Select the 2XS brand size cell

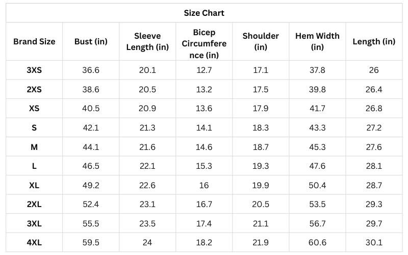(34, 89)
